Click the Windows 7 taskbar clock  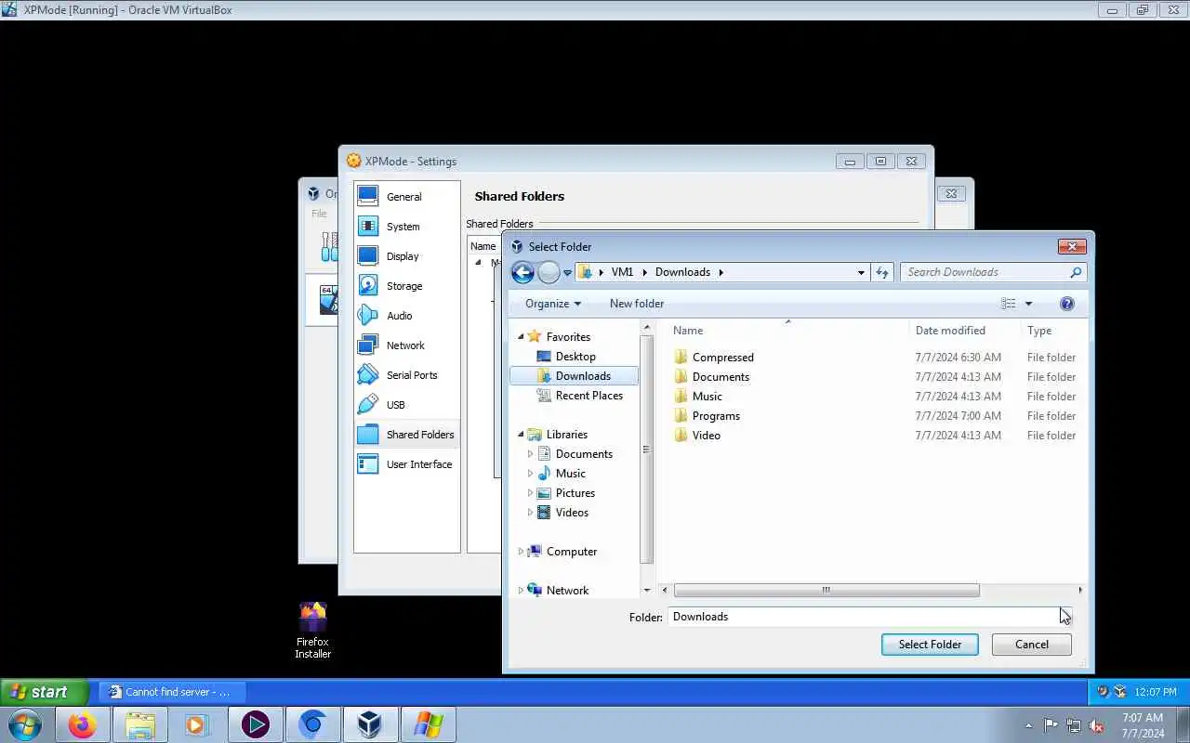click(x=1143, y=725)
